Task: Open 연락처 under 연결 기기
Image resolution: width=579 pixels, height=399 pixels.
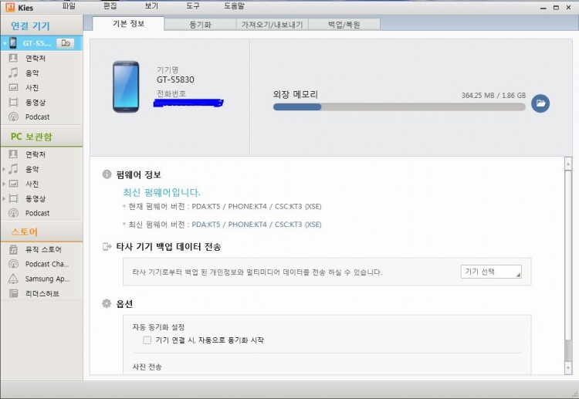Action: (36, 59)
